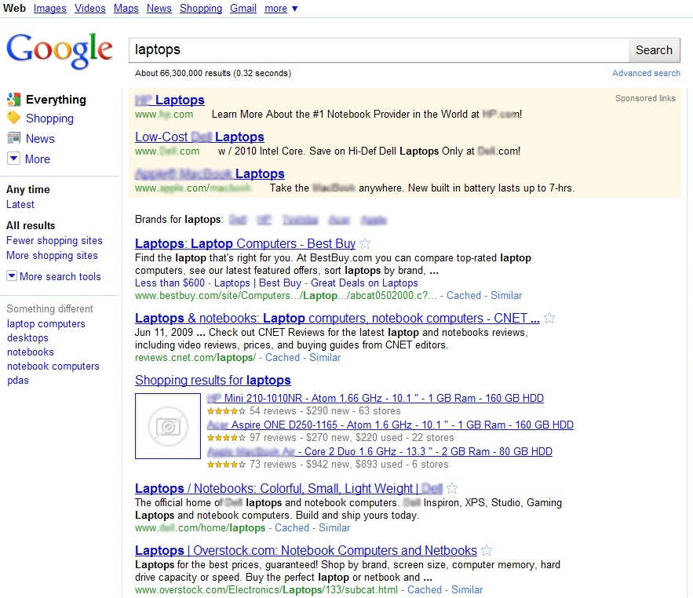Screen dimensions: 693x598
Task: Try related search 'laptop computers'
Action: 46,323
